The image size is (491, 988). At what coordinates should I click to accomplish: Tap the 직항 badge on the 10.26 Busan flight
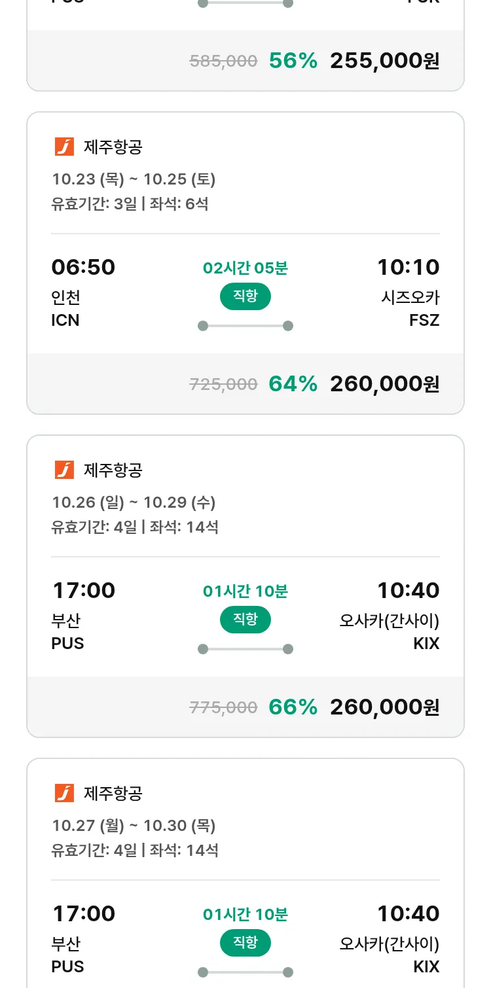pos(245,619)
